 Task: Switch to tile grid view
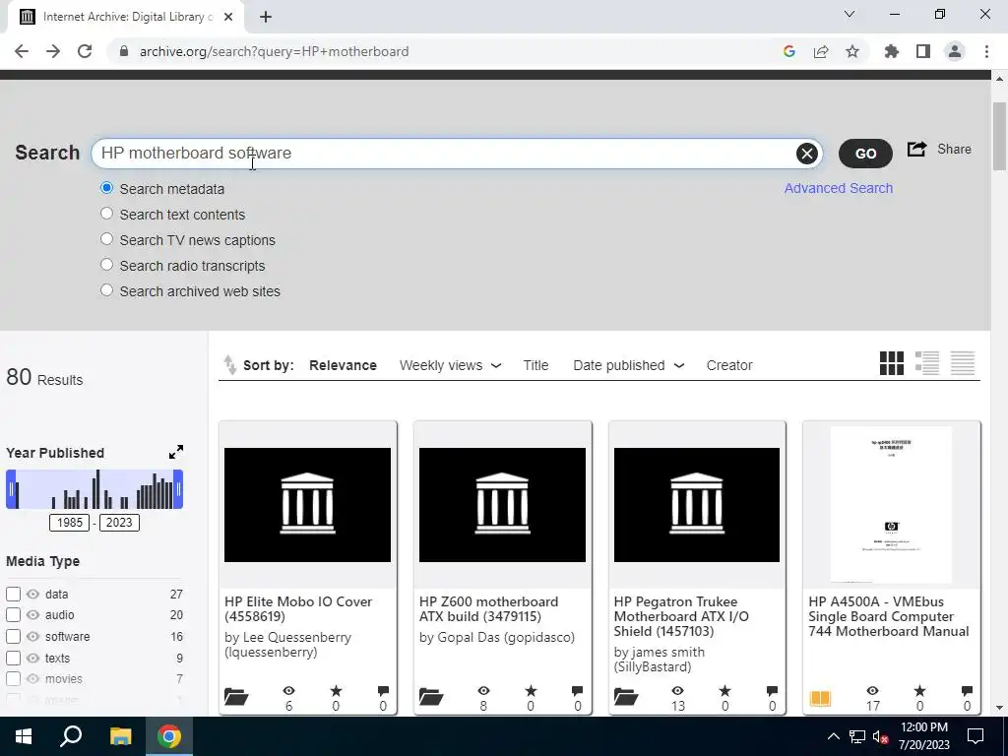pyautogui.click(x=892, y=363)
